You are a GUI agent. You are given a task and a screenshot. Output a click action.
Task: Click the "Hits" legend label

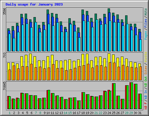(146, 12)
